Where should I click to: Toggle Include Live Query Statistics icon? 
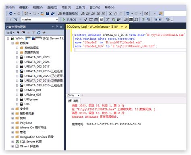point(113,20)
